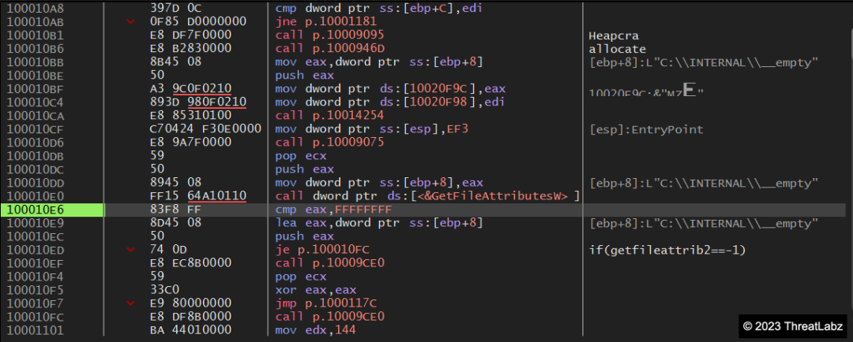Click the [esp]:EntryPoint comment

(646, 129)
